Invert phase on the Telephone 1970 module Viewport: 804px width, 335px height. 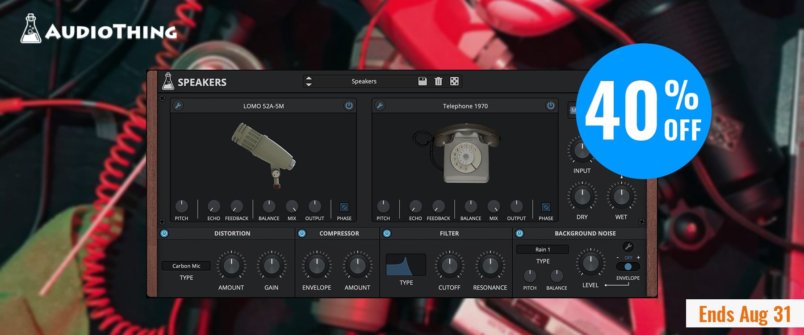(546, 207)
